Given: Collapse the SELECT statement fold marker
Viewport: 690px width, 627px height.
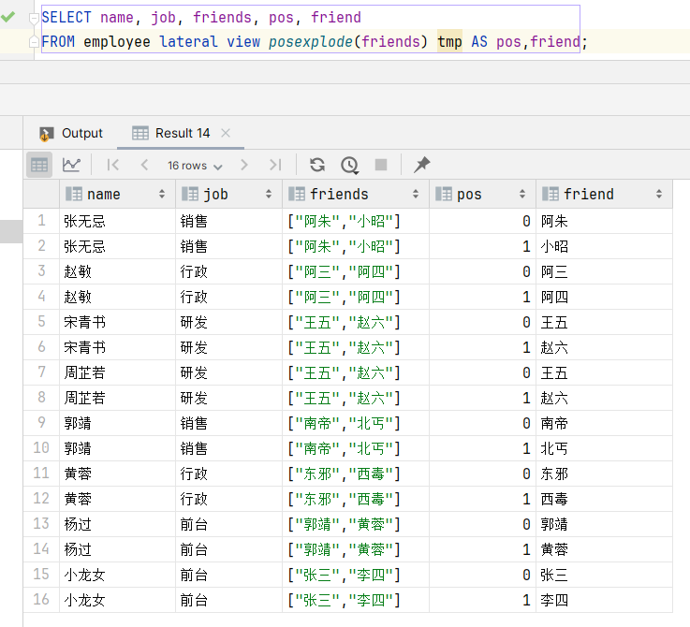Looking at the screenshot, I should coord(34,18).
